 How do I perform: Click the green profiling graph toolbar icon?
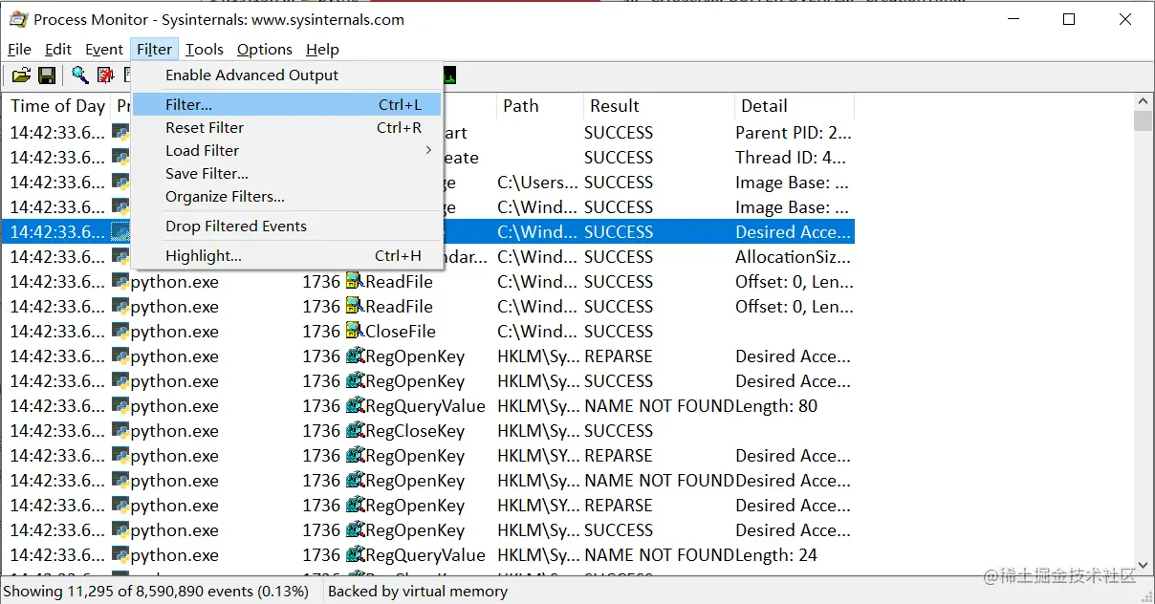[x=449, y=75]
